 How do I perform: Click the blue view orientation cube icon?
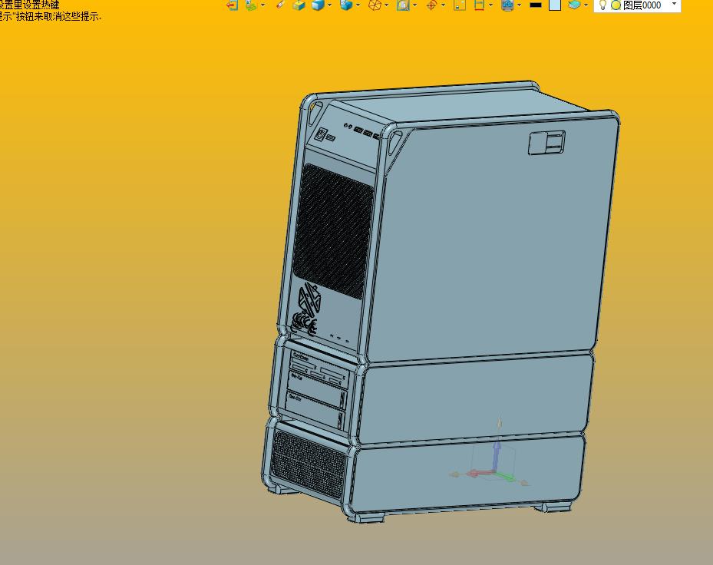pos(346,5)
